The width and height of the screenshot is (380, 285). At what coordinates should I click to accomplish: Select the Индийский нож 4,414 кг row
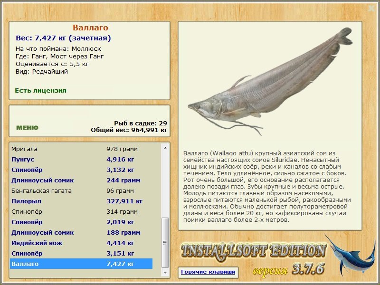pos(81,243)
